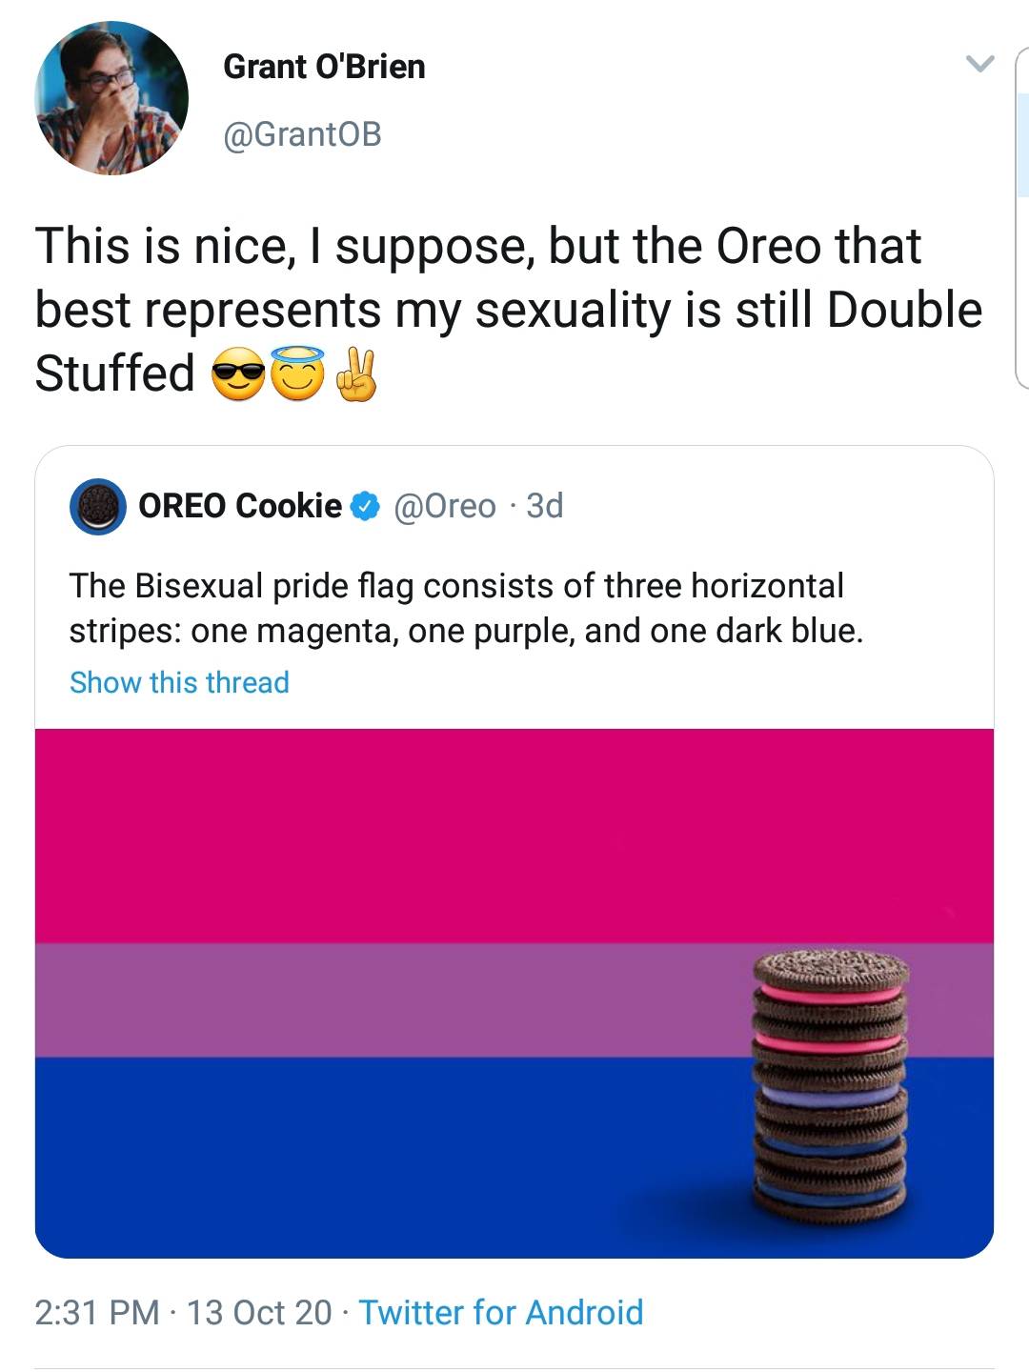Select the tweet timestamp 2:31 PM
The image size is (1029, 1372).
[95, 1314]
